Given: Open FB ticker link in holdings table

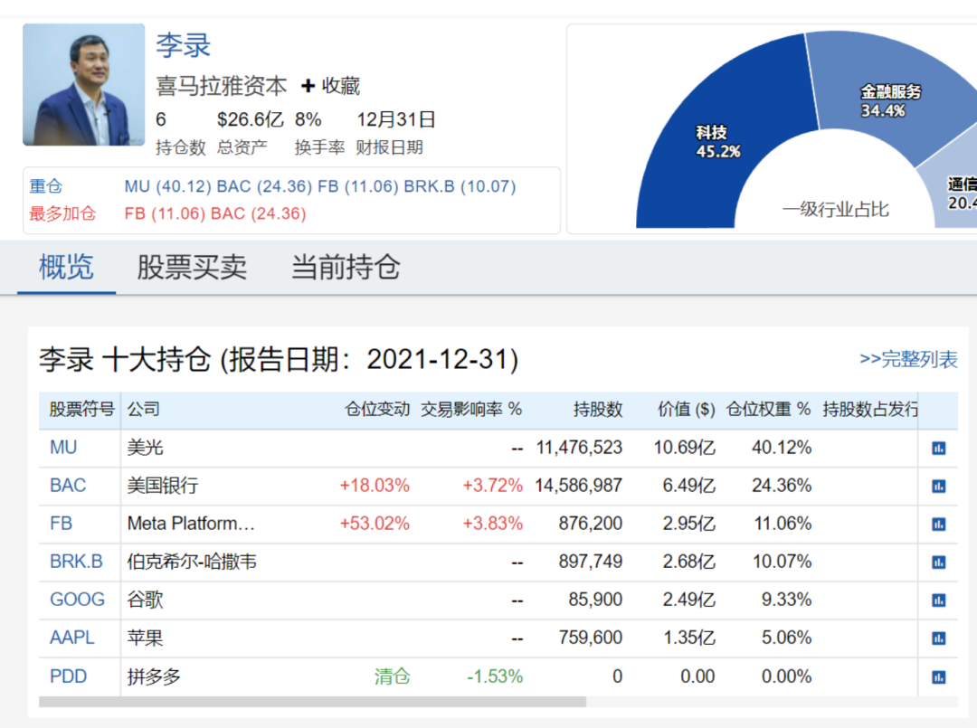Looking at the screenshot, I should click(62, 523).
